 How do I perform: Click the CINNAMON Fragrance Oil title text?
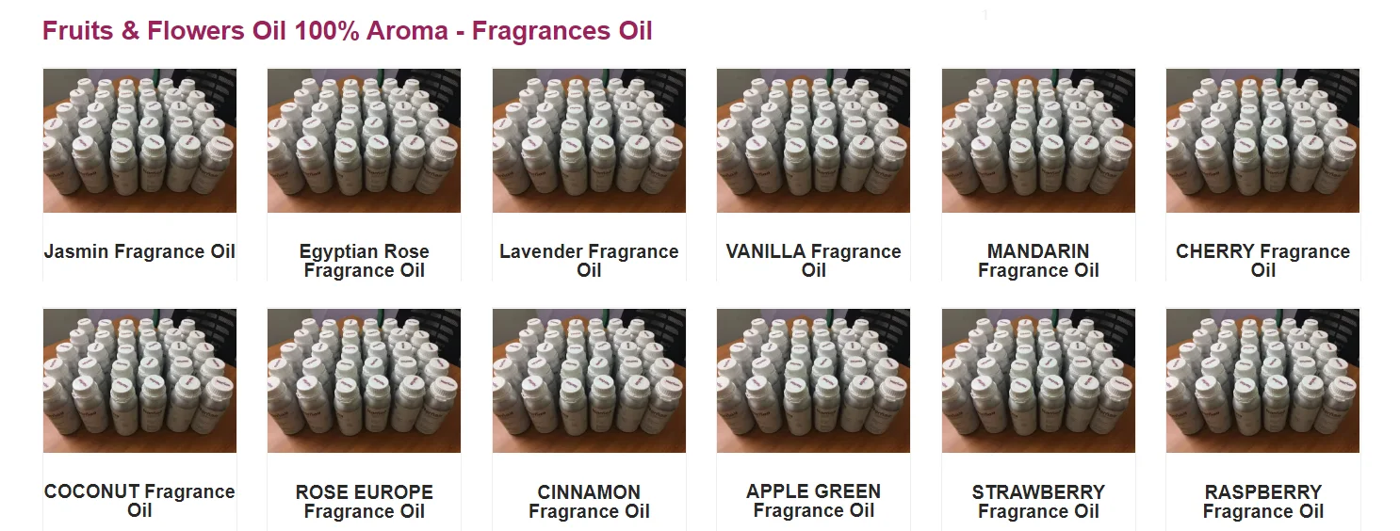click(589, 502)
